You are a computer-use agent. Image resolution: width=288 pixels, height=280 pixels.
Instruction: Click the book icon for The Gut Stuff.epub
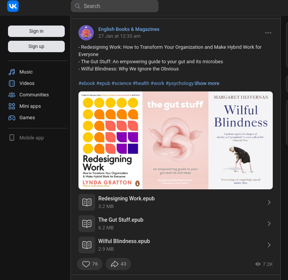click(87, 224)
